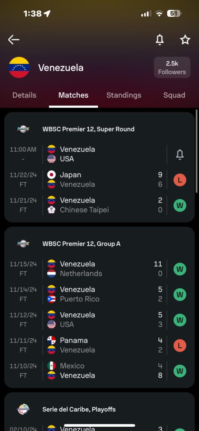Switch to the Details tab
The width and height of the screenshot is (199, 431).
pos(25,95)
